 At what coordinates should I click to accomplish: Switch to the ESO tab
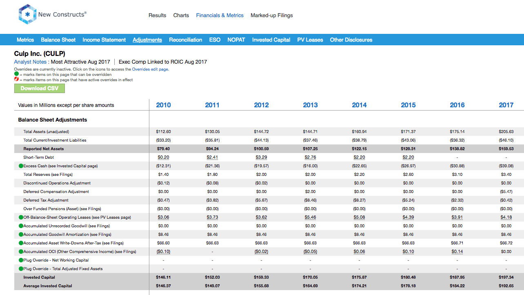pos(215,40)
